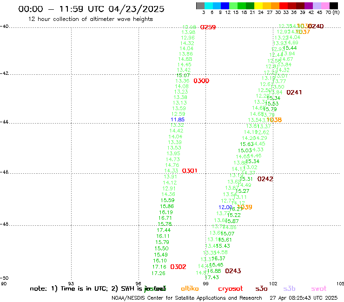Click the wave height value 14.76
Viewport: 344px width, 302px height.
(172, 165)
